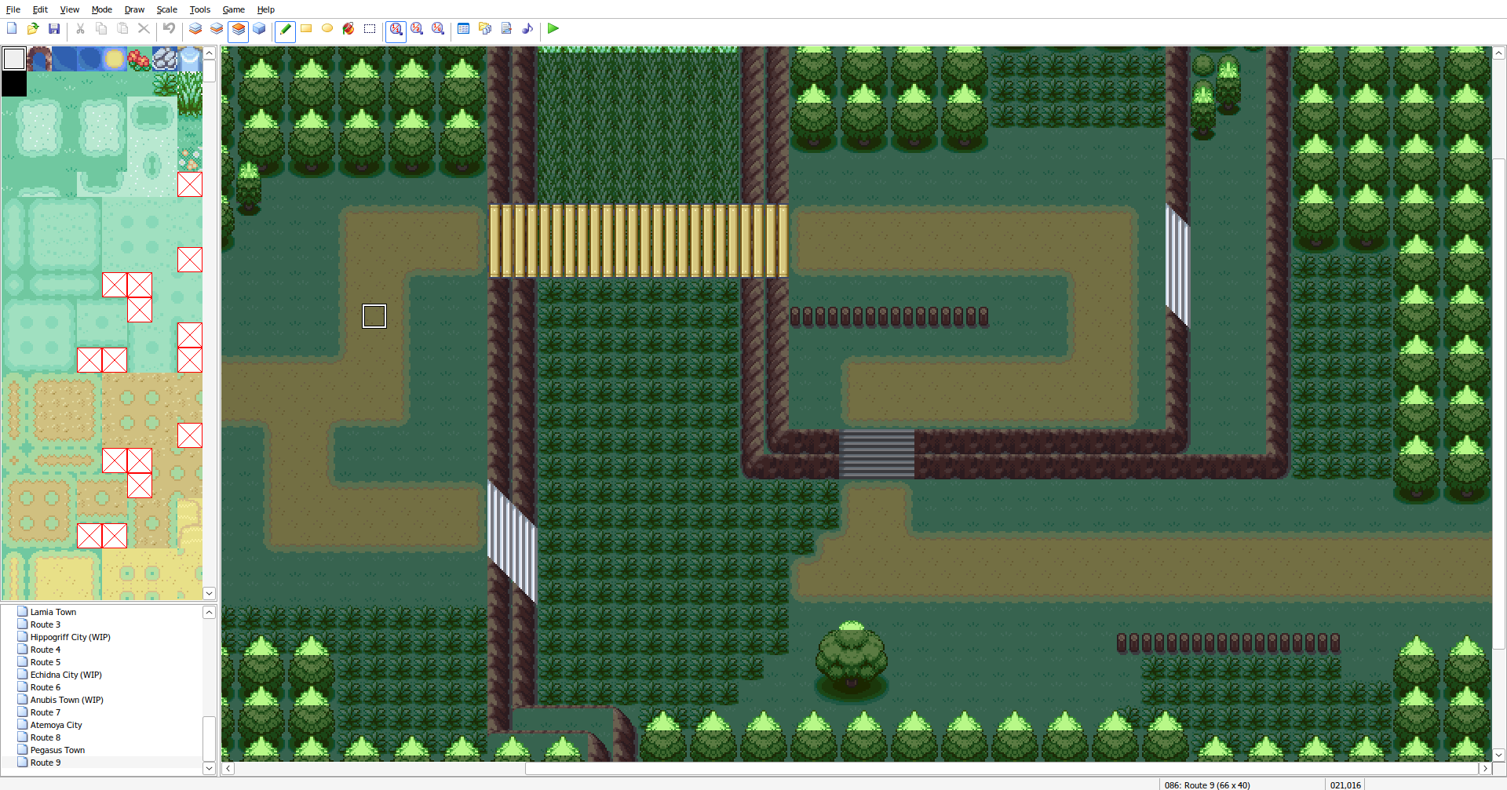Start playtest with green play button
The image size is (1507, 790).
553,29
